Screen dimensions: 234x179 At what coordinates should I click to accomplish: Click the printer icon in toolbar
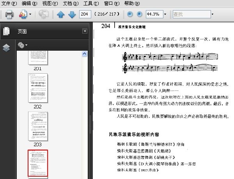[x=9, y=14]
